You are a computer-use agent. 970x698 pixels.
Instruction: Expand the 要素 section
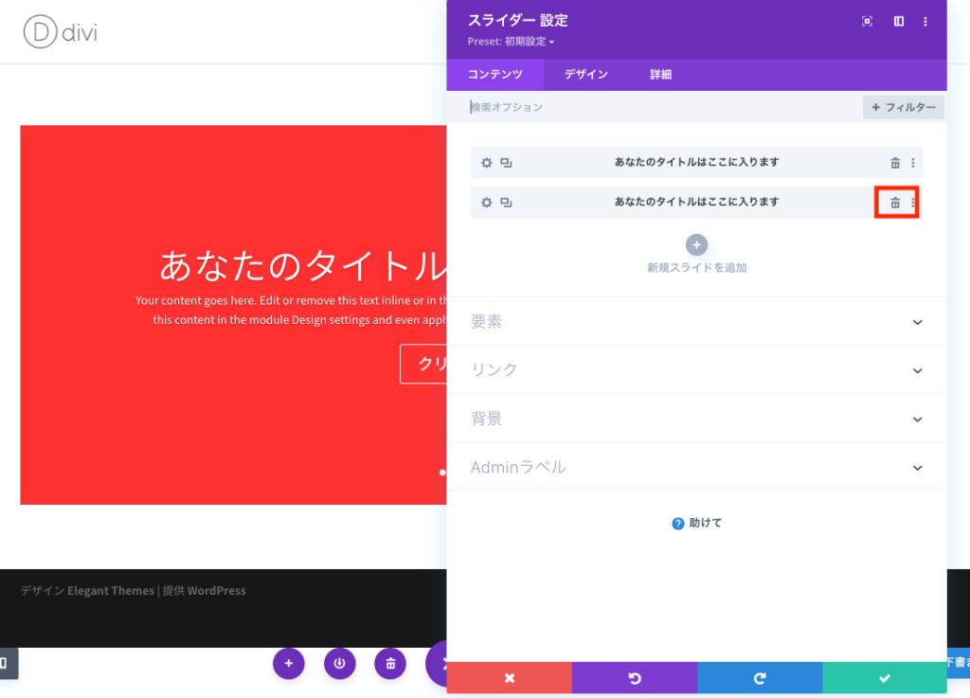click(x=917, y=322)
